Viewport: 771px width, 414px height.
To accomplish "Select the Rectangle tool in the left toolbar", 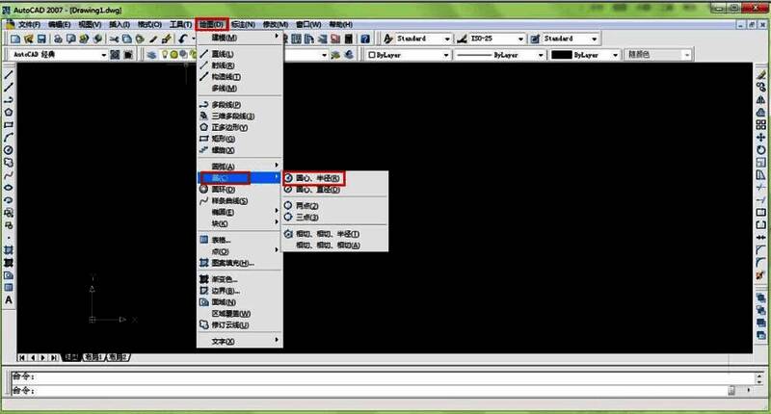I will click(x=9, y=125).
